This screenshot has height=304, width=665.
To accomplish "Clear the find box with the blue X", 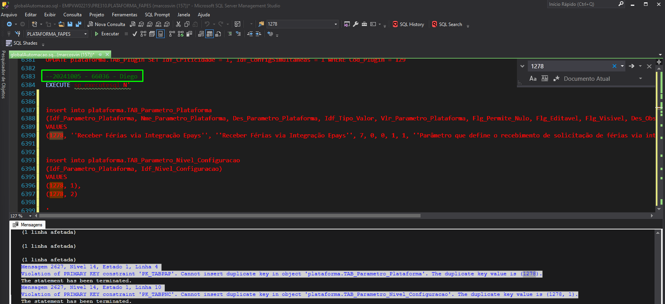I will pyautogui.click(x=614, y=66).
